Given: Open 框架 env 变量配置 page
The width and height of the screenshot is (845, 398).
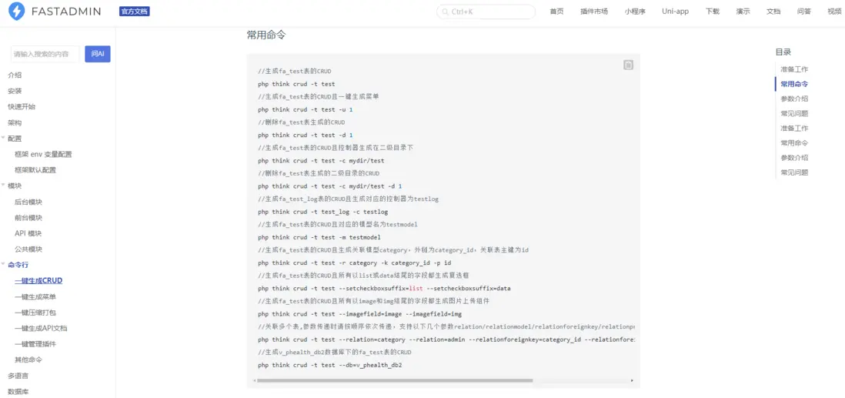Looking at the screenshot, I should point(43,154).
